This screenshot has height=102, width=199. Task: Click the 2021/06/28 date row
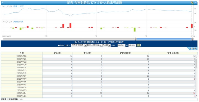click(22, 87)
